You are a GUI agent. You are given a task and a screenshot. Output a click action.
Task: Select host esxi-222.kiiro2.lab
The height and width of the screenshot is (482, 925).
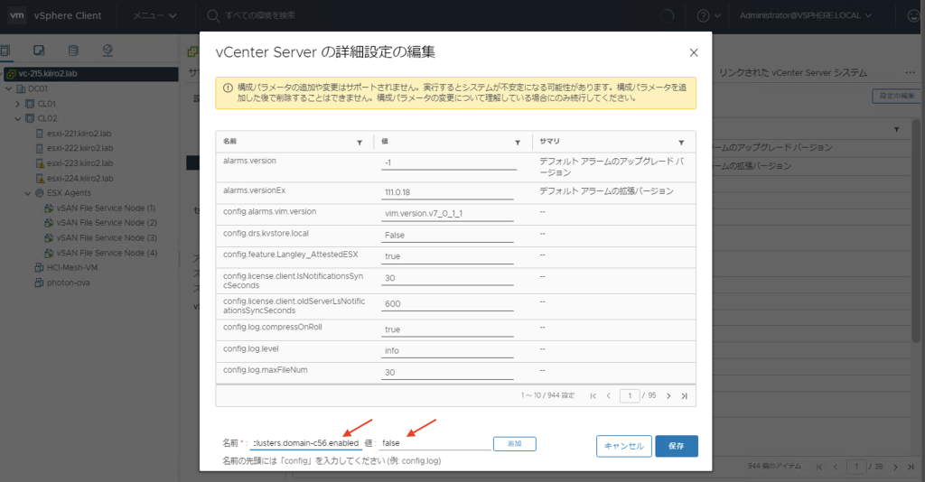pyautogui.click(x=79, y=149)
